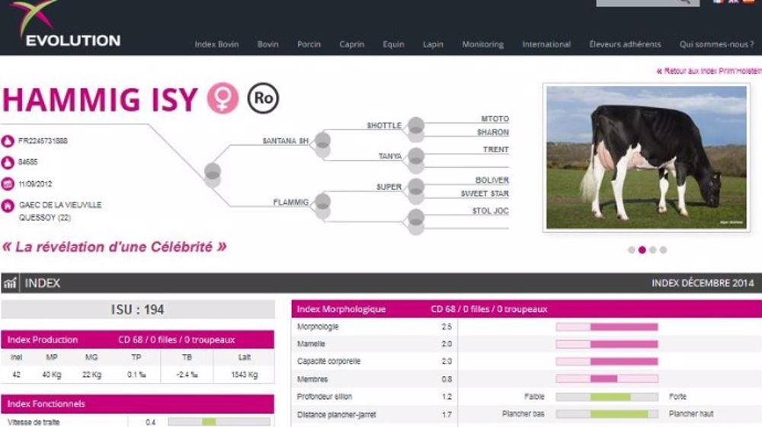Click the Evolution logo
Image resolution: width=762 pixels, height=427 pixels.
66,24
